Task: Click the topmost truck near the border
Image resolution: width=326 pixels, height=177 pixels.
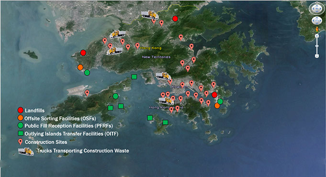Action: coord(150,15)
